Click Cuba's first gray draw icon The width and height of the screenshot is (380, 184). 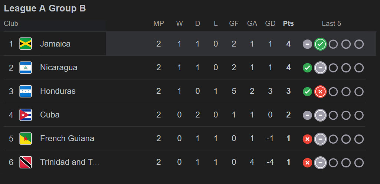[307, 115]
